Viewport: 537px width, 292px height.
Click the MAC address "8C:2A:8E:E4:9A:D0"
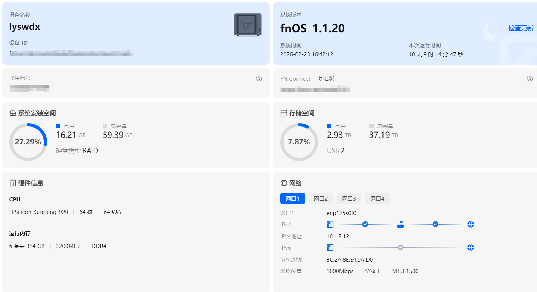click(x=350, y=260)
